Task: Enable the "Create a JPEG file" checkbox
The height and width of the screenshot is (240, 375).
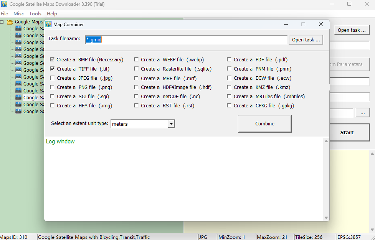Action: (x=52, y=78)
